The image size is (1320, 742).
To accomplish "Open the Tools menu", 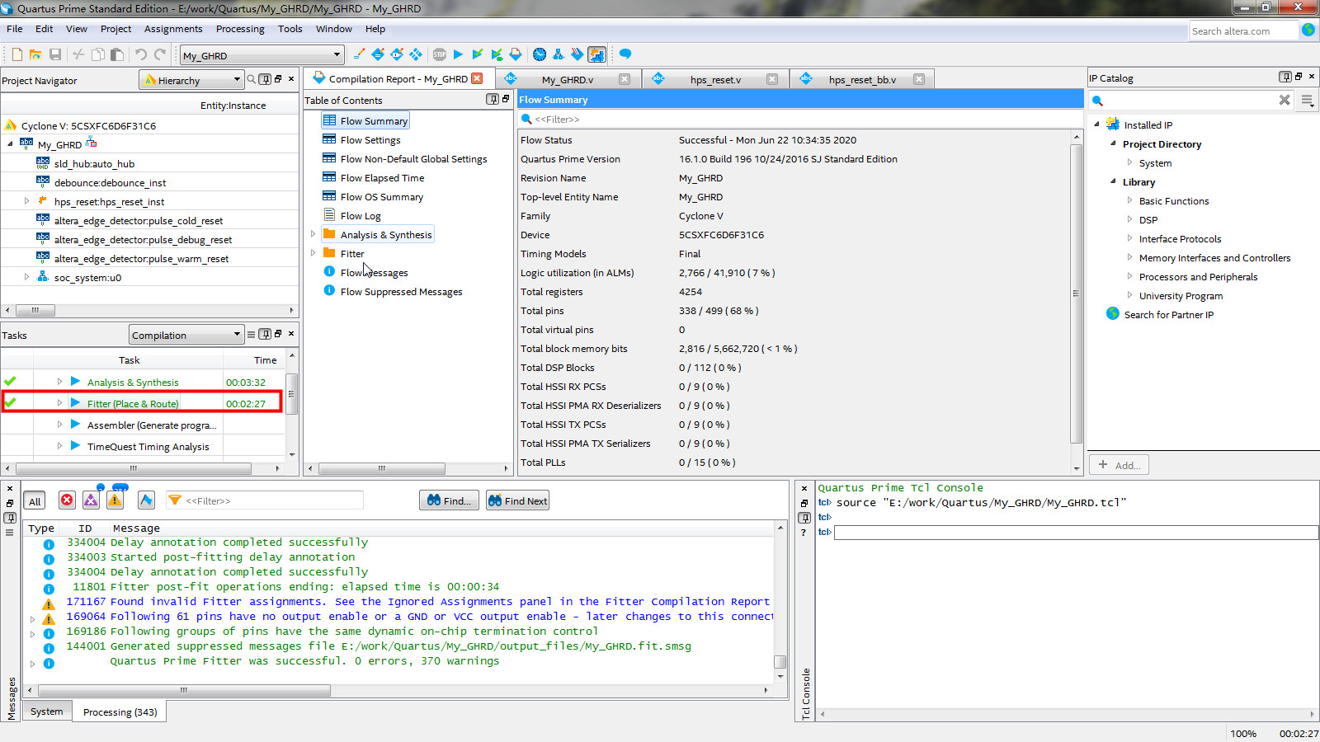I will (290, 29).
